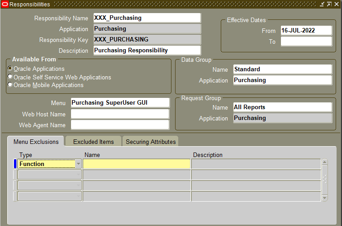This screenshot has width=342, height=226.
Task: Click the Description cell in second exclusion row
Action: [256, 175]
